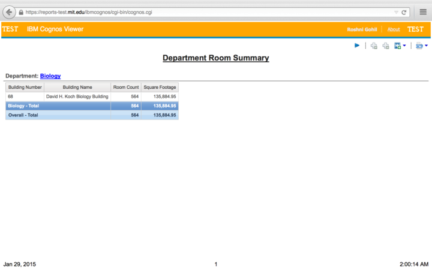Image resolution: width=432 pixels, height=270 pixels.
Task: Run the report with the blue play icon
Action: [x=357, y=46]
